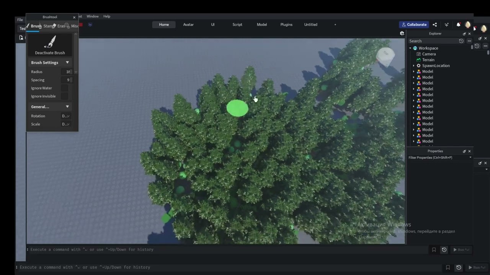Click Run in the command bar under the viewport

point(461,250)
